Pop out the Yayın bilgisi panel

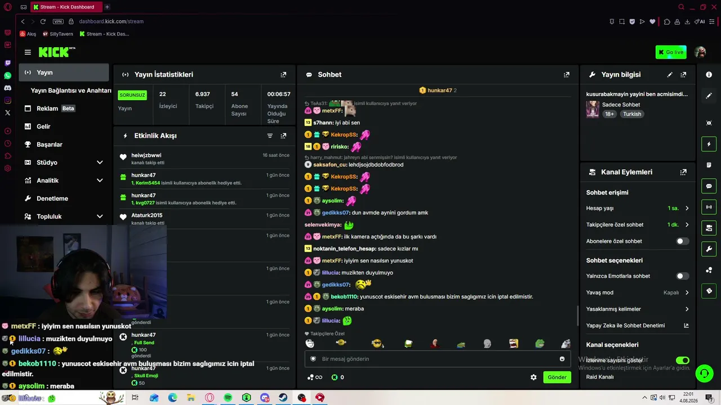[x=683, y=74]
